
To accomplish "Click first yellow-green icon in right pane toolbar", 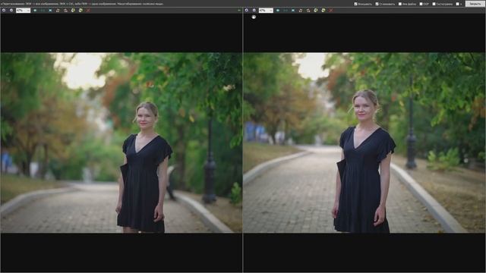I will click(x=316, y=10).
